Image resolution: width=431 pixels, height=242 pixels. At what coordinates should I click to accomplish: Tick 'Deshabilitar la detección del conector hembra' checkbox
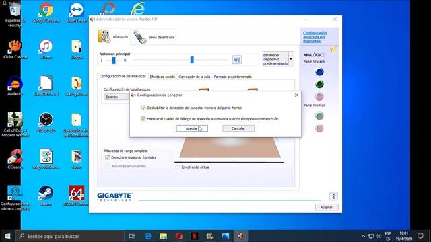[143, 108]
